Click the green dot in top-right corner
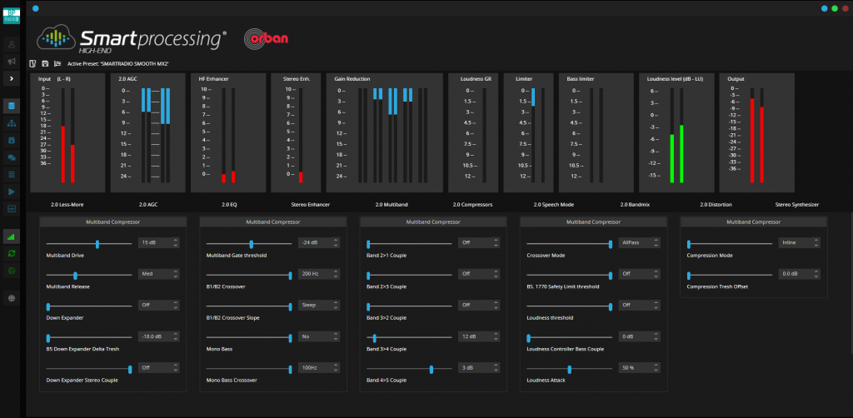The image size is (853, 418). [x=834, y=8]
